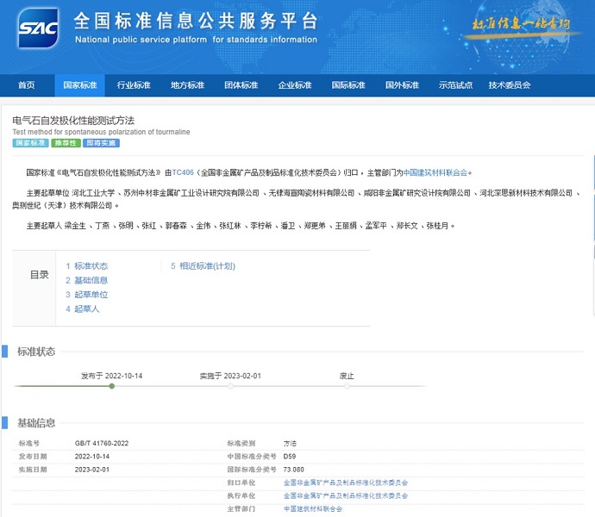Switch to 国外标准 tab
This screenshot has height=517, width=595.
tap(402, 85)
